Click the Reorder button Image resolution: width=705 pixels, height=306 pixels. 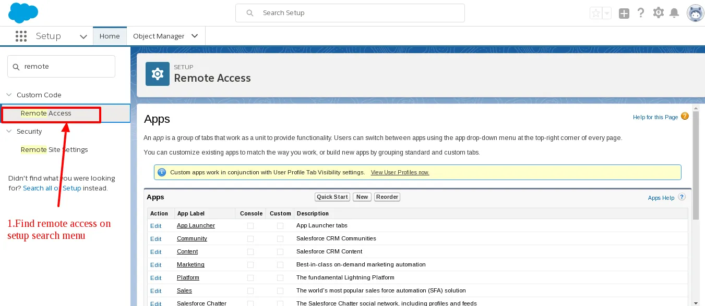click(387, 197)
